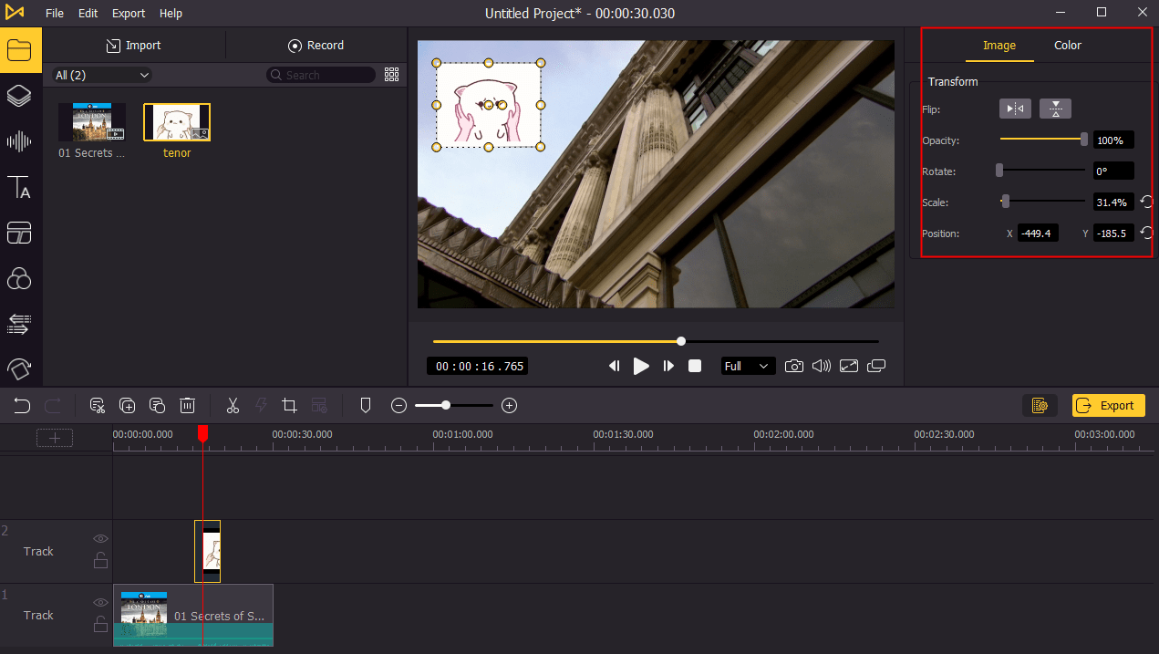1159x654 pixels.
Task: Flip the image vertically
Action: click(x=1055, y=109)
